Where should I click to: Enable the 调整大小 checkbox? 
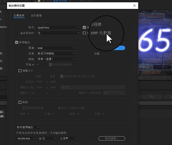tap(20, 71)
